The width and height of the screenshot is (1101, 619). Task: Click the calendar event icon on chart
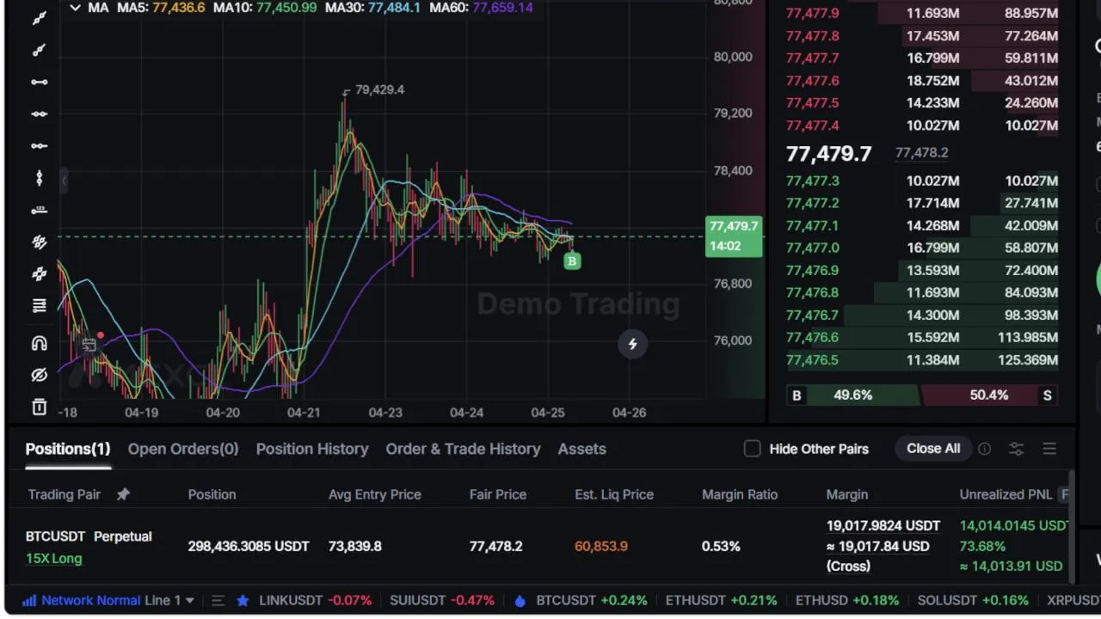pyautogui.click(x=89, y=345)
